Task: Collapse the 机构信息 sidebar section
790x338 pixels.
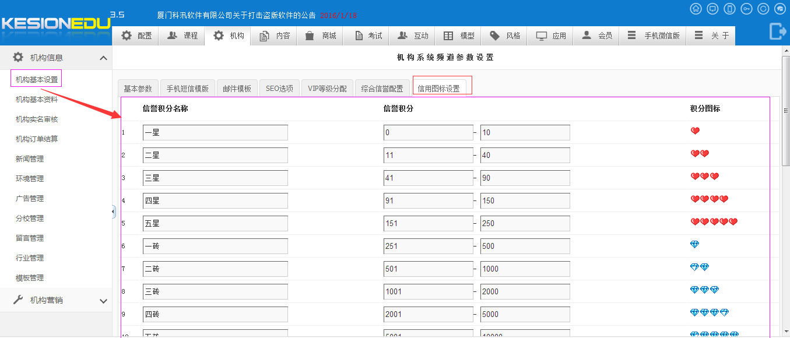Action: 103,58
